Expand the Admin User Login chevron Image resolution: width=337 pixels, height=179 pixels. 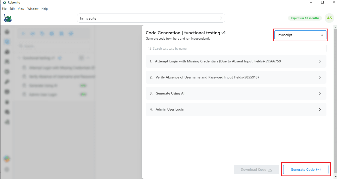point(320,109)
